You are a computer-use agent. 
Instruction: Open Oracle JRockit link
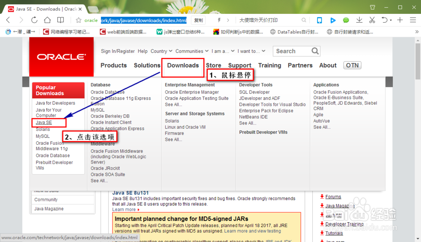(105, 168)
